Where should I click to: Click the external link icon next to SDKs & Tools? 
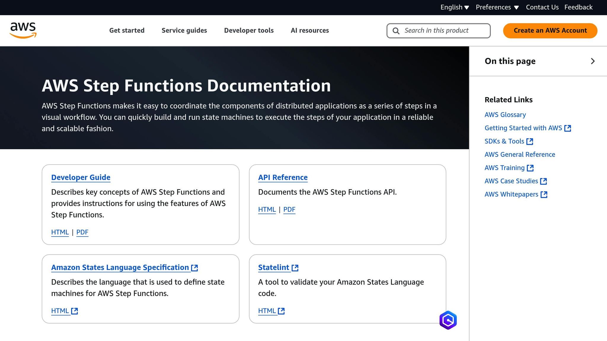[x=530, y=141]
